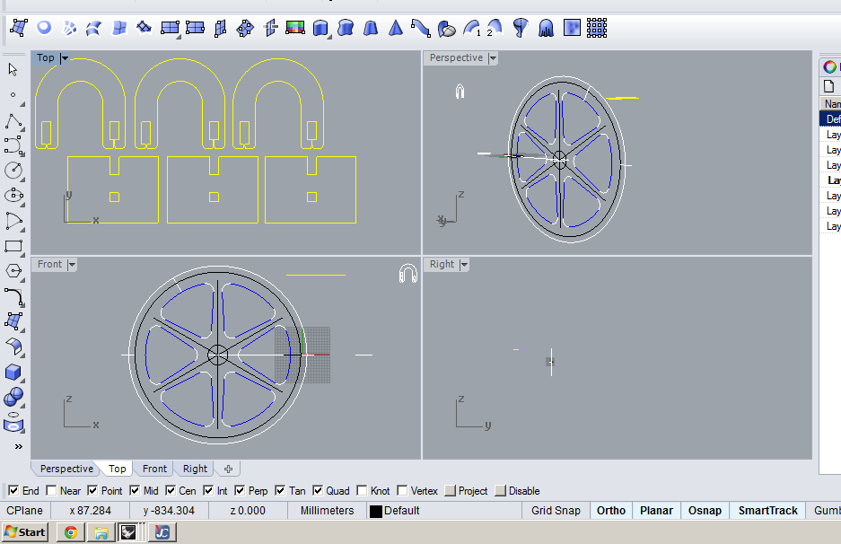This screenshot has width=841, height=544.
Task: Select Rectangular plane 3 points tool
Action: click(195, 28)
